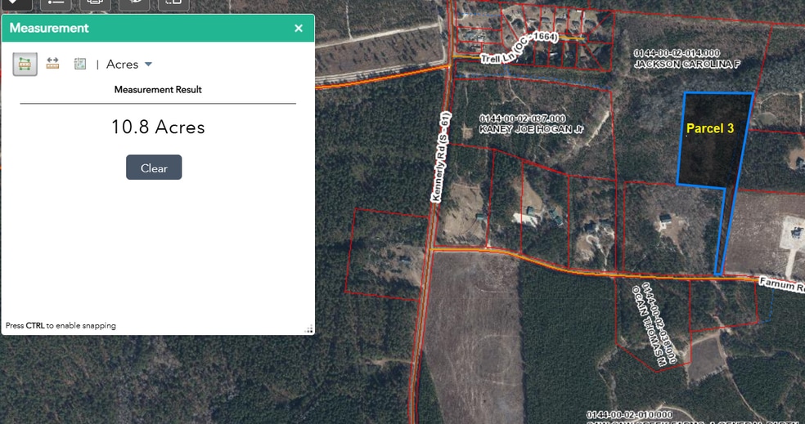This screenshot has height=424, width=805.
Task: Close the Measurement panel
Action: 299,29
